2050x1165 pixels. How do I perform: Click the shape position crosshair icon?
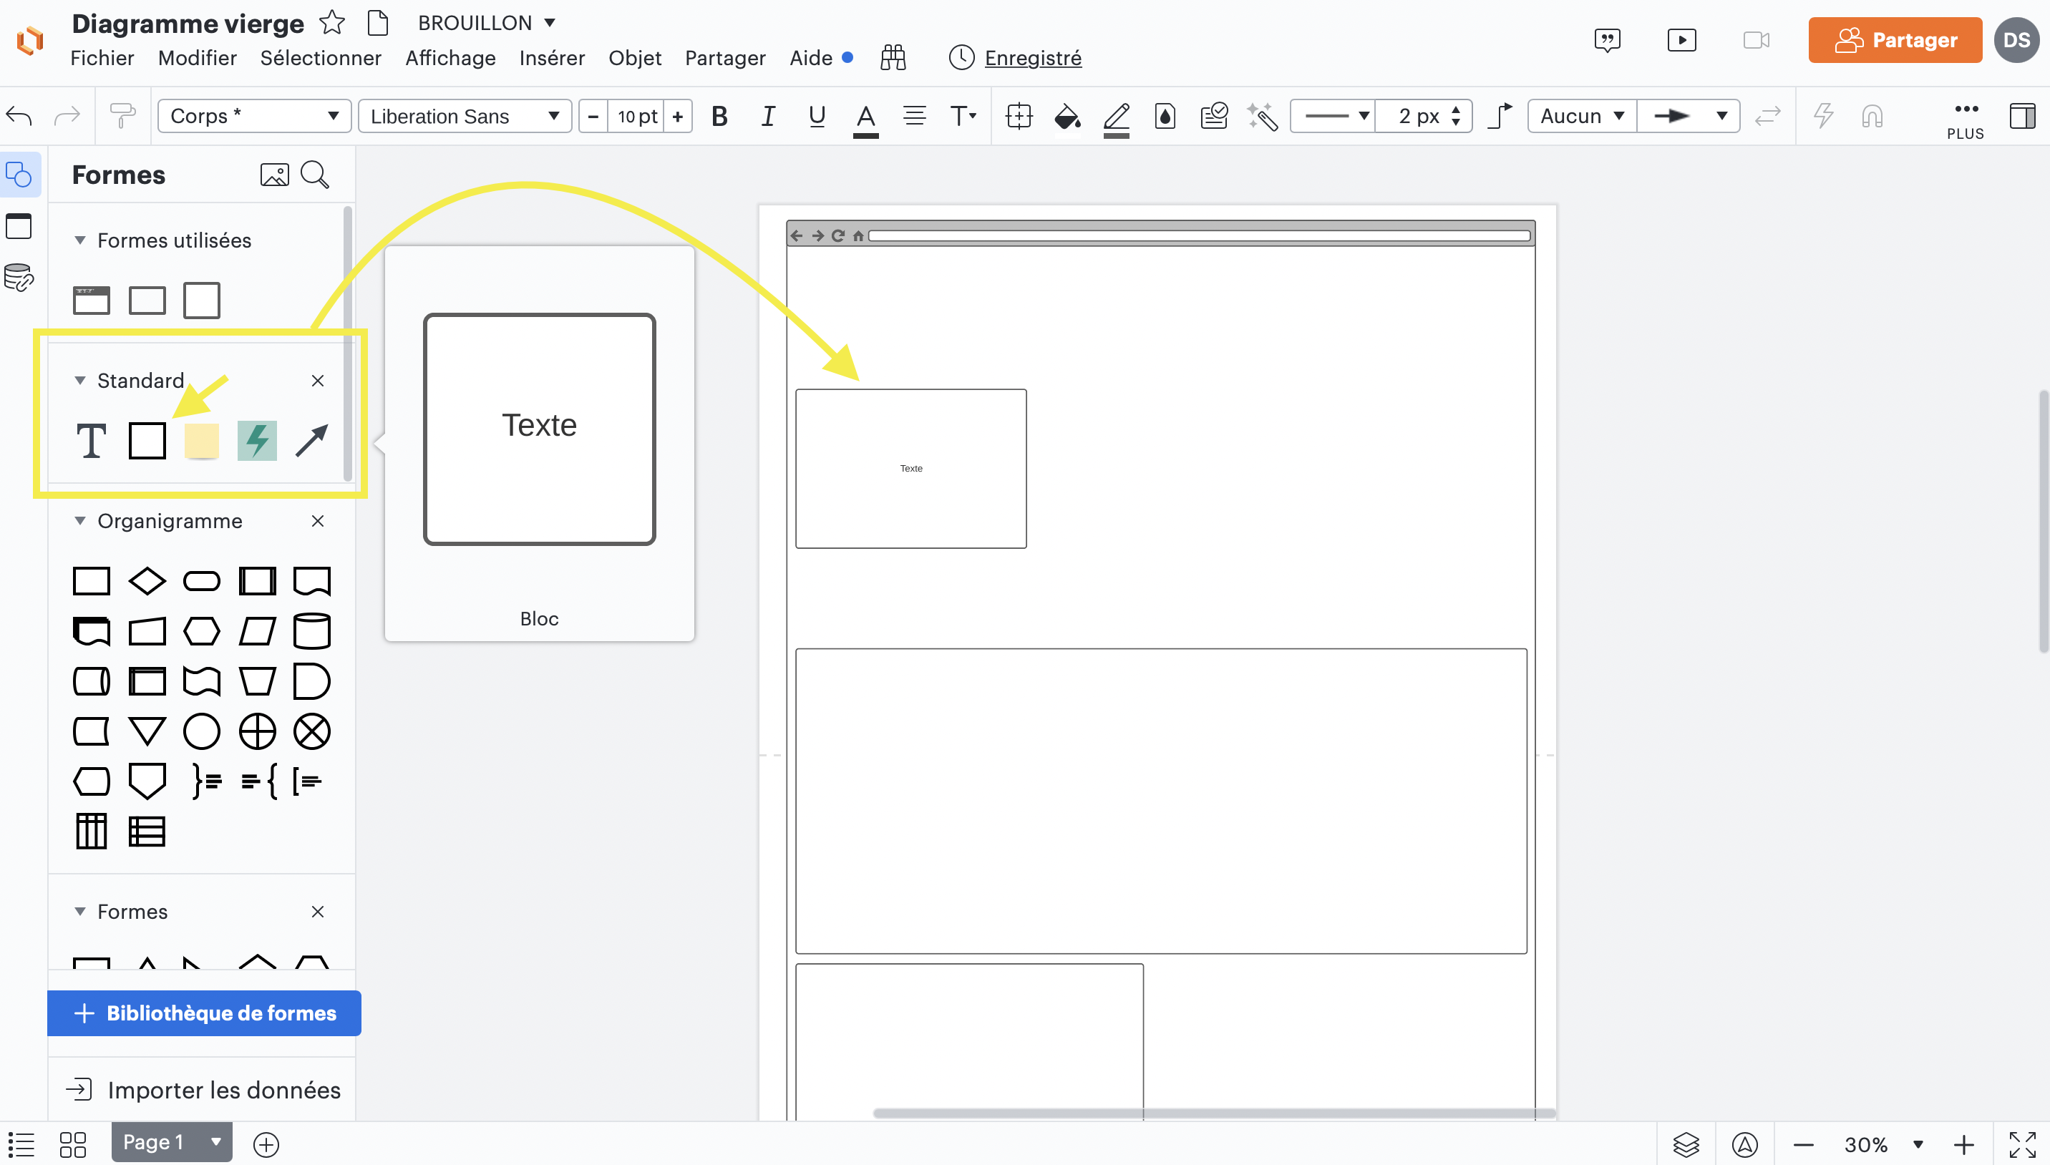point(1019,116)
